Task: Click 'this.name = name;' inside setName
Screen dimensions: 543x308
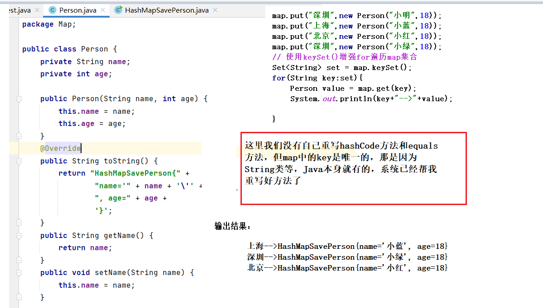Action: point(96,285)
